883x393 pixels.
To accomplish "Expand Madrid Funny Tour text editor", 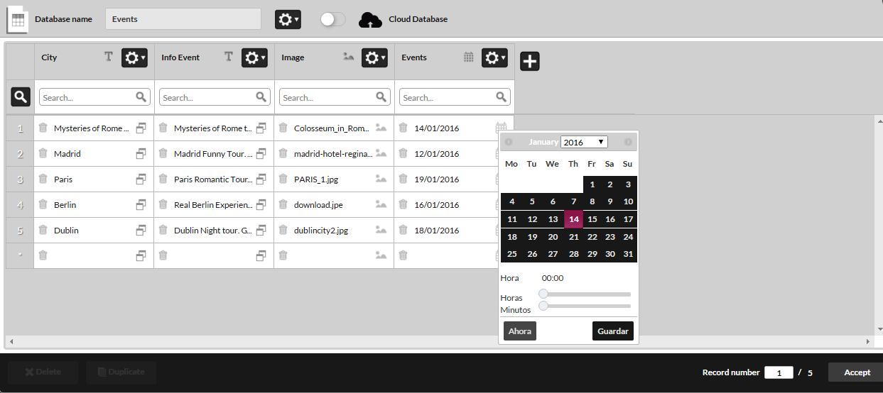I will 261,153.
